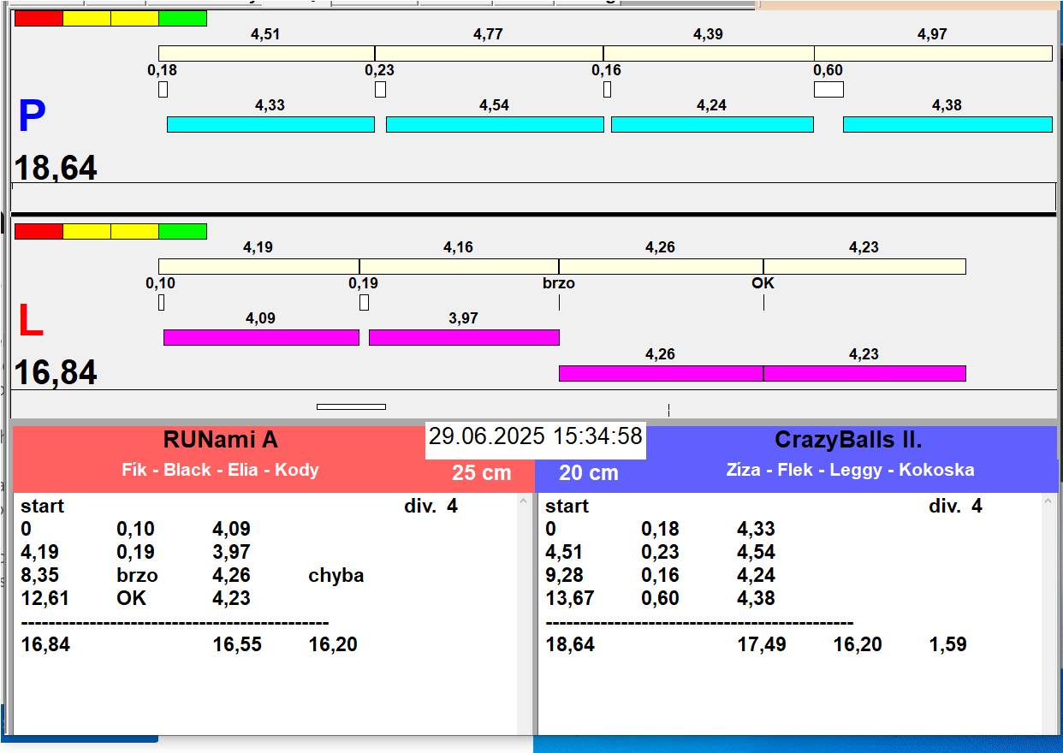The image size is (1063, 753).
Task: Click the date and time display
Action: click(x=536, y=436)
